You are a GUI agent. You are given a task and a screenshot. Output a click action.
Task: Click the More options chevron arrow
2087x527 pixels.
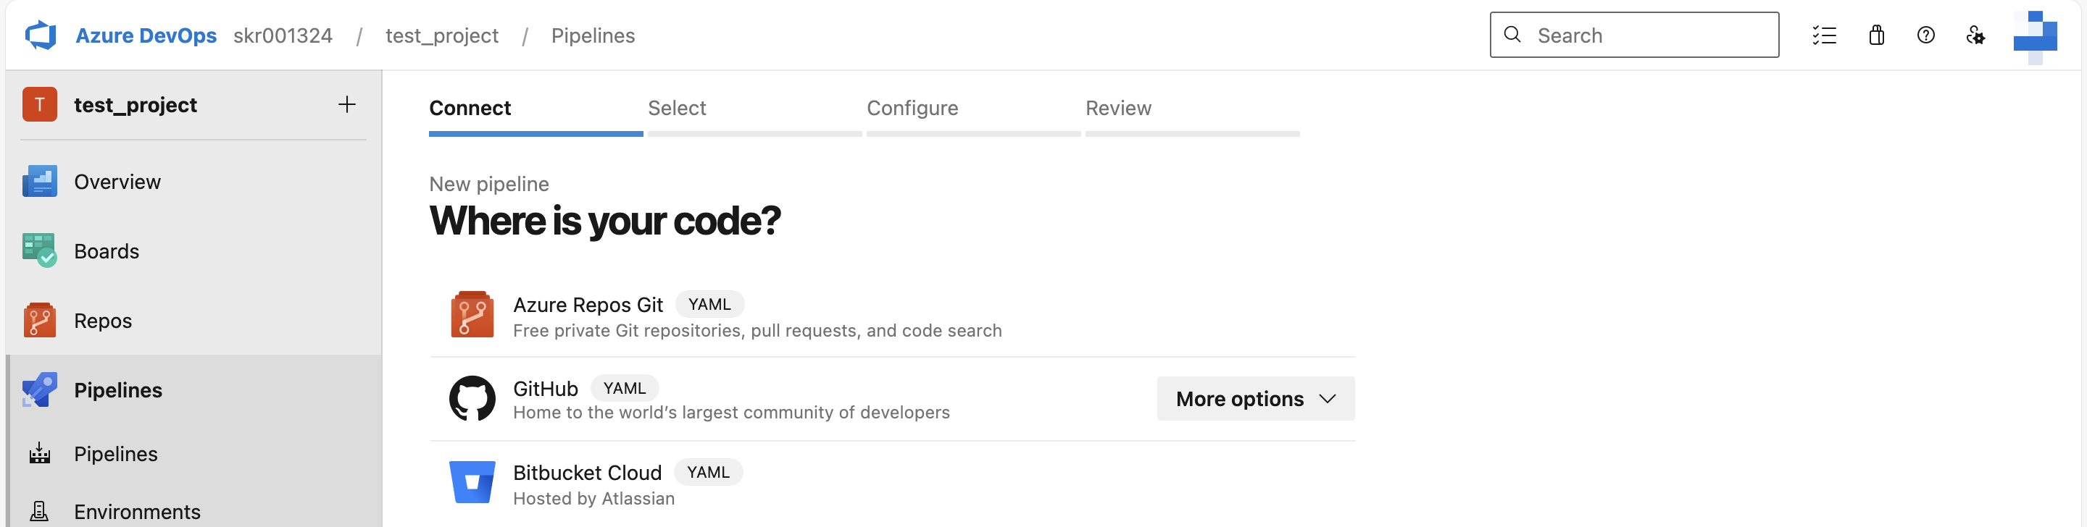[x=1327, y=399]
